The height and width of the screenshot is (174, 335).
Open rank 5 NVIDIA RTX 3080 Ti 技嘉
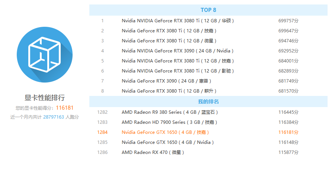tap(178, 61)
